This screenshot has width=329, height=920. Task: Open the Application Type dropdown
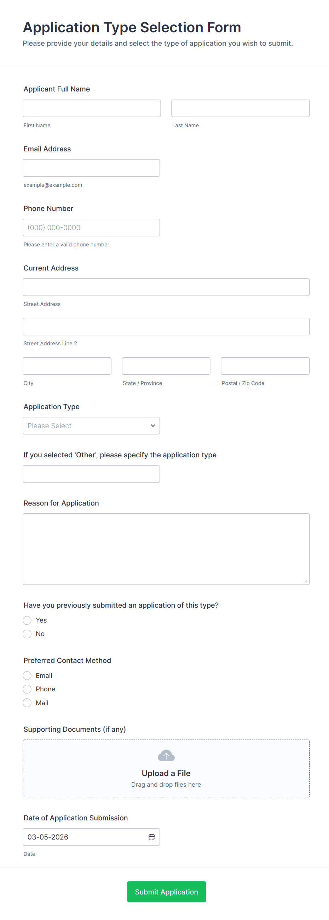tap(91, 426)
